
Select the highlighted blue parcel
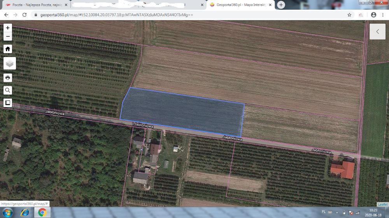coord(182,112)
